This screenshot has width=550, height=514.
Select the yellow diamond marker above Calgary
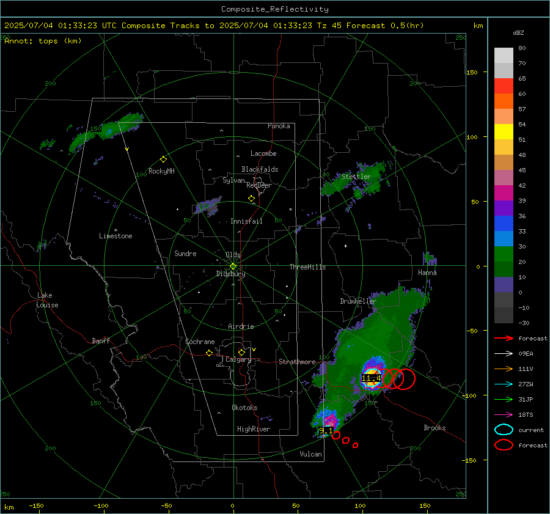coord(241,352)
